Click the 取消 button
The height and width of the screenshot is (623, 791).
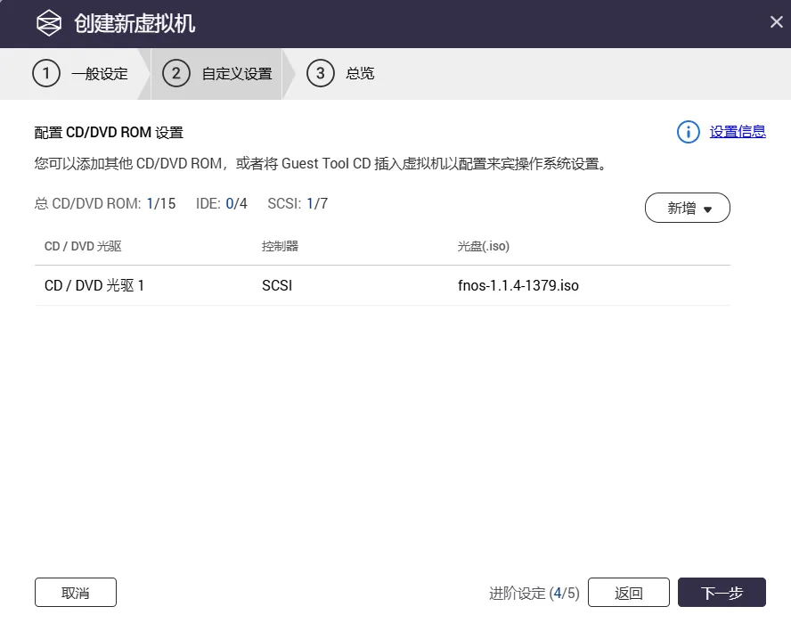(x=76, y=592)
